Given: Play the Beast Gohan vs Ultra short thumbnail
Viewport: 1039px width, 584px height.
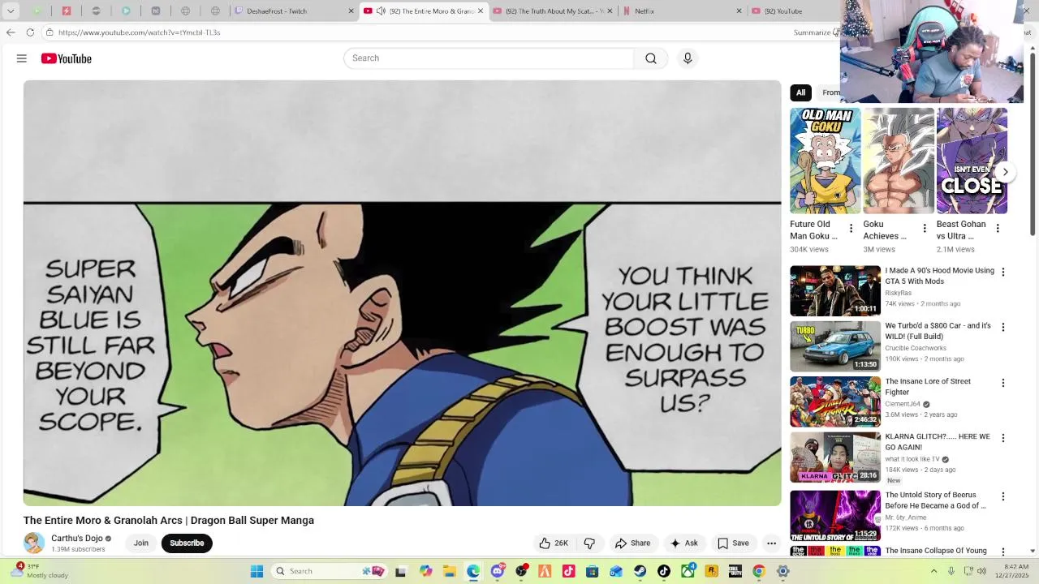Looking at the screenshot, I should tap(972, 161).
